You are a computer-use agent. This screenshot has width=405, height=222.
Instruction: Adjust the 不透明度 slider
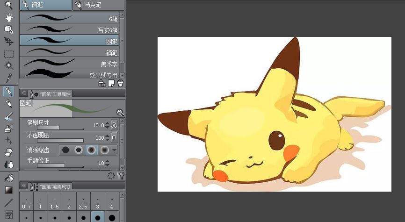(x=60, y=140)
